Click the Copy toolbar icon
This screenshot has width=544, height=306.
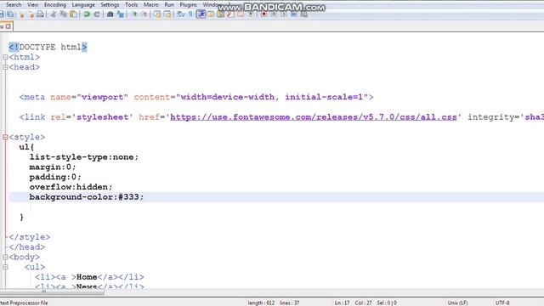pyautogui.click(x=63, y=14)
